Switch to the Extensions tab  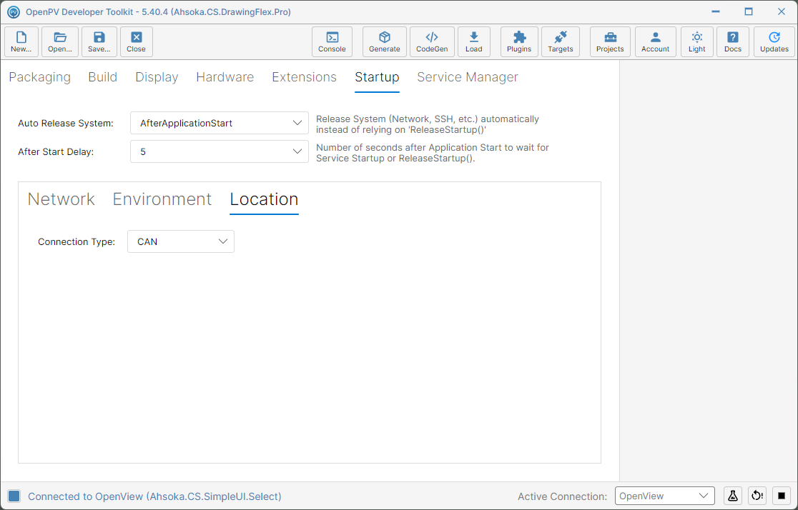305,76
